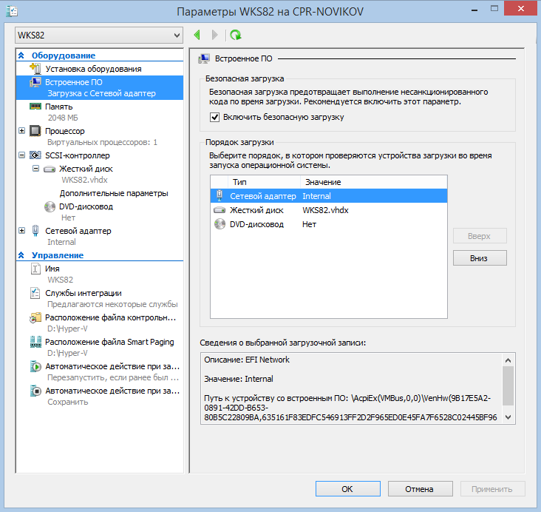Image resolution: width=541 pixels, height=512 pixels.
Task: Click the green back navigation arrow
Action: pyautogui.click(x=197, y=35)
